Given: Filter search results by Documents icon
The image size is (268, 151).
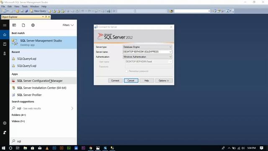Looking at the screenshot, I should pyautogui.click(x=23, y=25).
